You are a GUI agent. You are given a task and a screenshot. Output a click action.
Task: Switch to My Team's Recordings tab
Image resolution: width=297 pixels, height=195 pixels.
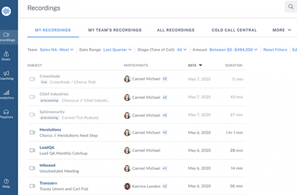tap(115, 30)
